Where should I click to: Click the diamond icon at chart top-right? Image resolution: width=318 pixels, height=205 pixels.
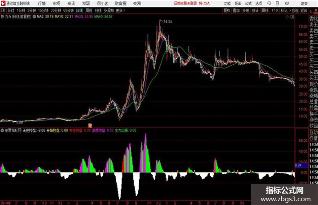287,17
